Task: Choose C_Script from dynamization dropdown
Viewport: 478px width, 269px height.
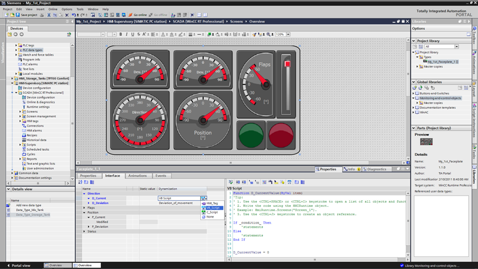Action: pos(212,212)
